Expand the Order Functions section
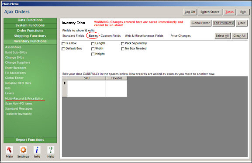 [x=30, y=31]
